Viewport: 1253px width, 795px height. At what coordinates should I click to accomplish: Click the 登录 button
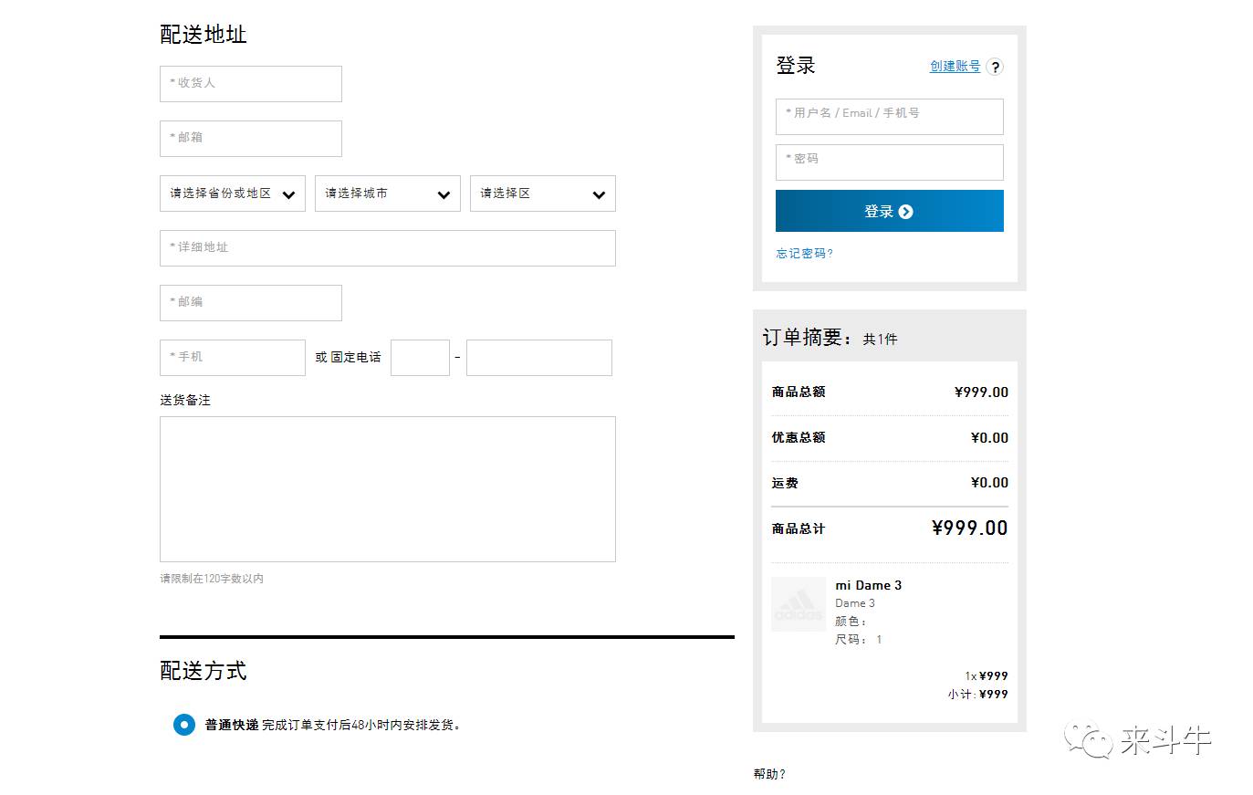pos(890,211)
